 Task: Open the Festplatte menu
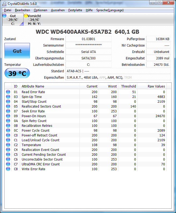[x=75, y=10]
